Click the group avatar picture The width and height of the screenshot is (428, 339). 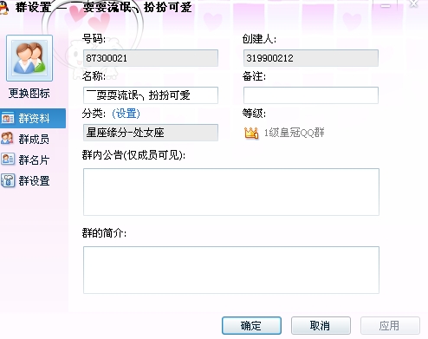click(x=29, y=58)
